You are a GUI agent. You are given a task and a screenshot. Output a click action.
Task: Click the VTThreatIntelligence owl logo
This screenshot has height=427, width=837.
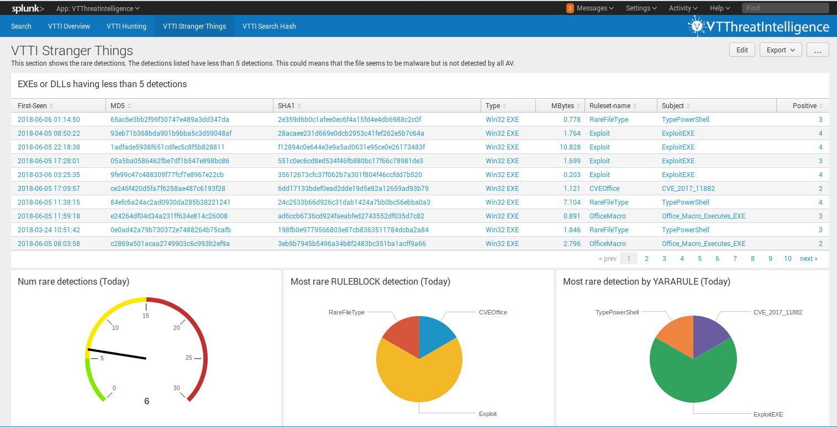pyautogui.click(x=697, y=26)
